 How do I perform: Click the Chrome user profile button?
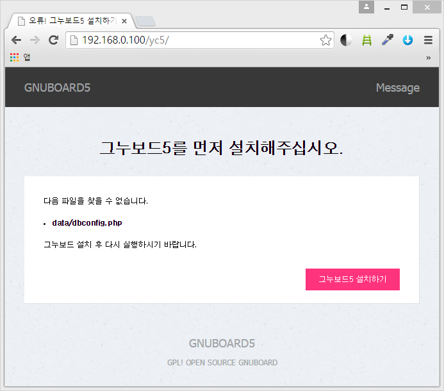pyautogui.click(x=366, y=7)
